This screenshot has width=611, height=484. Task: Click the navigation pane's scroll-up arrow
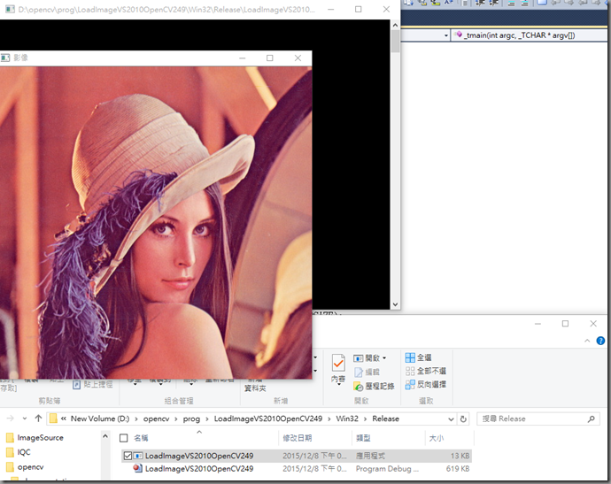point(105,436)
